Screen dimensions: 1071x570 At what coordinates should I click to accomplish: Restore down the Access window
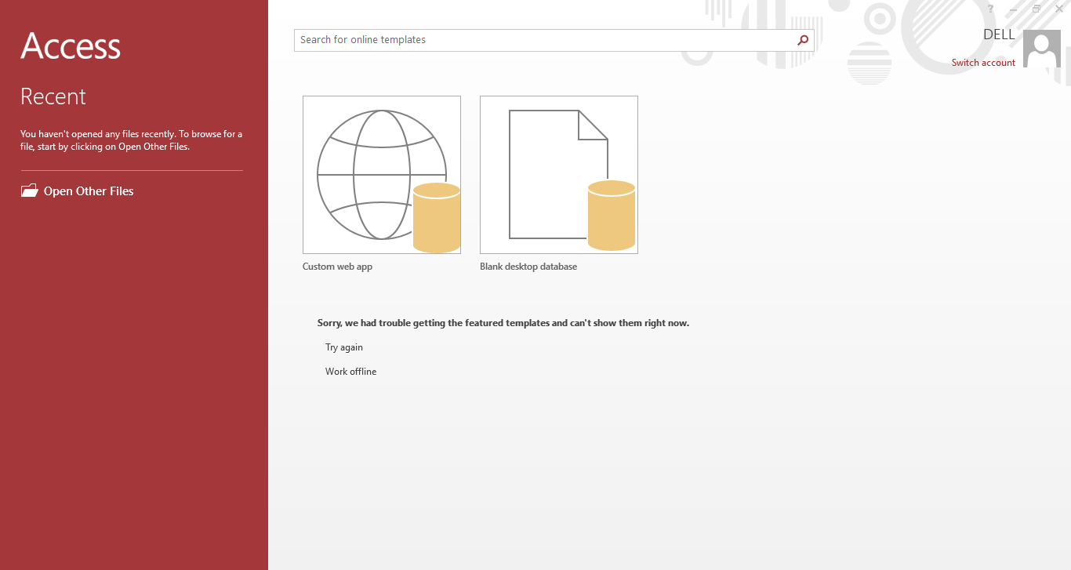(1037, 9)
